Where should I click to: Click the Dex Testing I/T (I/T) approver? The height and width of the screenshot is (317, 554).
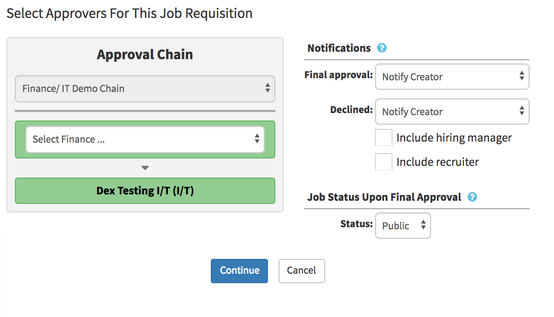click(x=145, y=191)
